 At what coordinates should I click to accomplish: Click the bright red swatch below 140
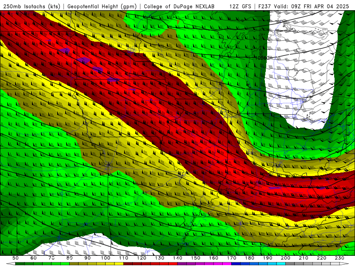click(173, 264)
